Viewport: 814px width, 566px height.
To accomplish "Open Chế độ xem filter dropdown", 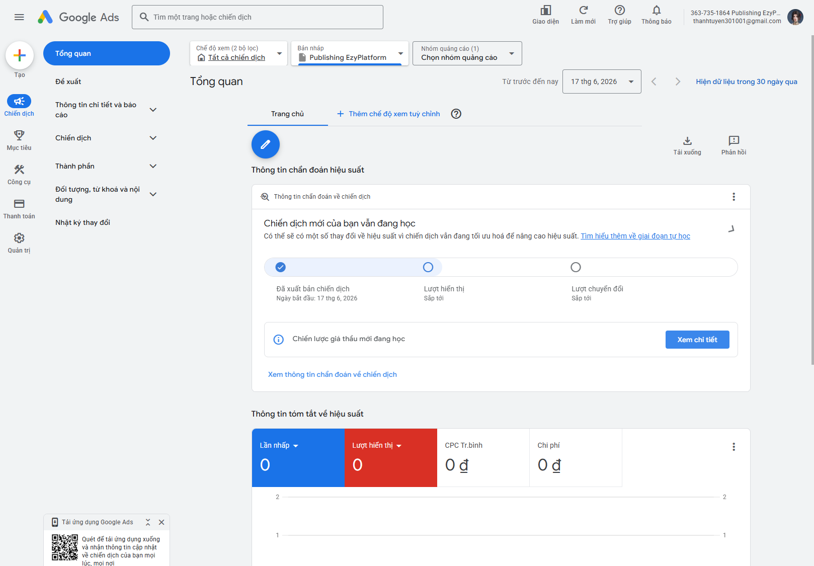I will coord(239,53).
